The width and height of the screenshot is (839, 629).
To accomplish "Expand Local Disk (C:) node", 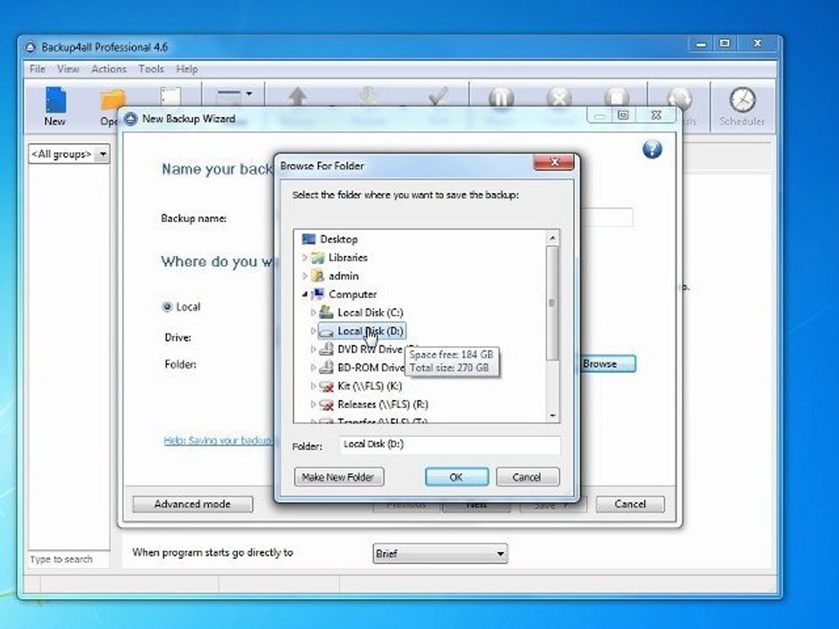I will coord(314,313).
